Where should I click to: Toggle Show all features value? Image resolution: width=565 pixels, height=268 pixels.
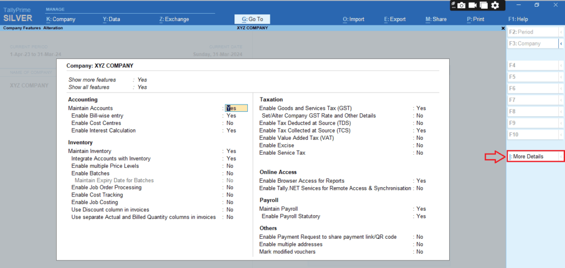142,87
